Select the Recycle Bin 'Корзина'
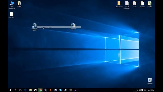Image resolution: width=163 pixels, height=92 pixels. coord(150,81)
